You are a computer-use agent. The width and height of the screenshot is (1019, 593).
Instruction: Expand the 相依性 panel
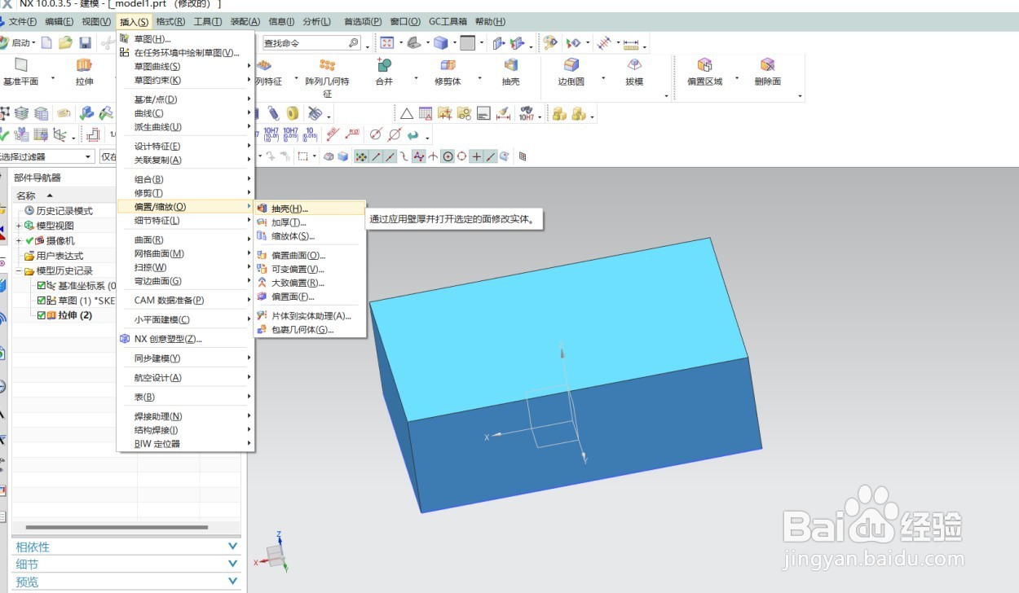tap(233, 547)
